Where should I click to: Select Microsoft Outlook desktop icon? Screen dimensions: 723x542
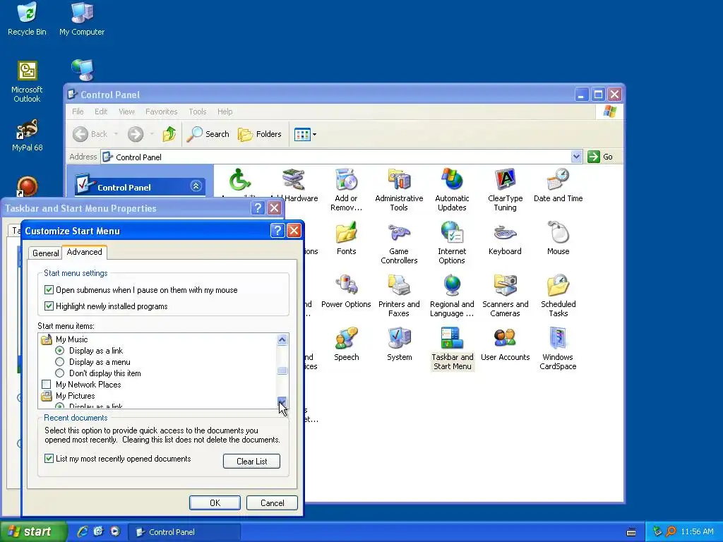(x=27, y=82)
